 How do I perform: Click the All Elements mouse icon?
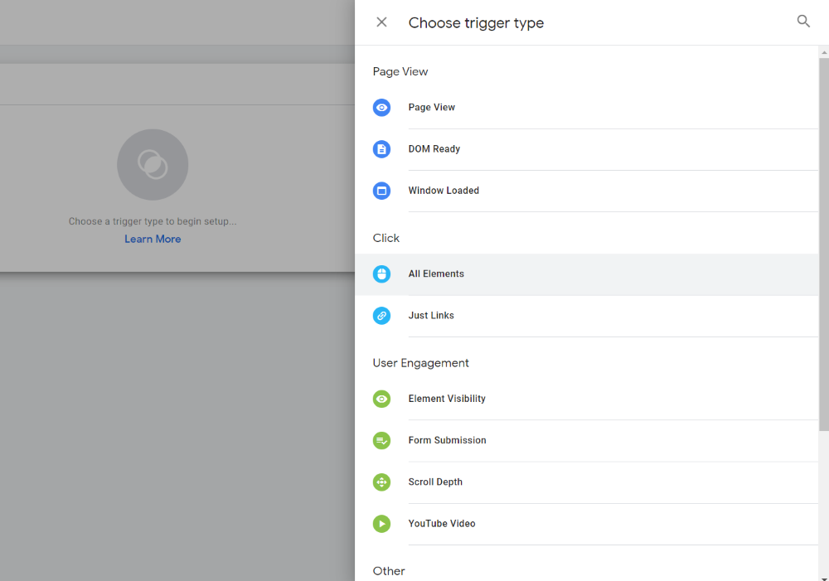click(x=381, y=274)
